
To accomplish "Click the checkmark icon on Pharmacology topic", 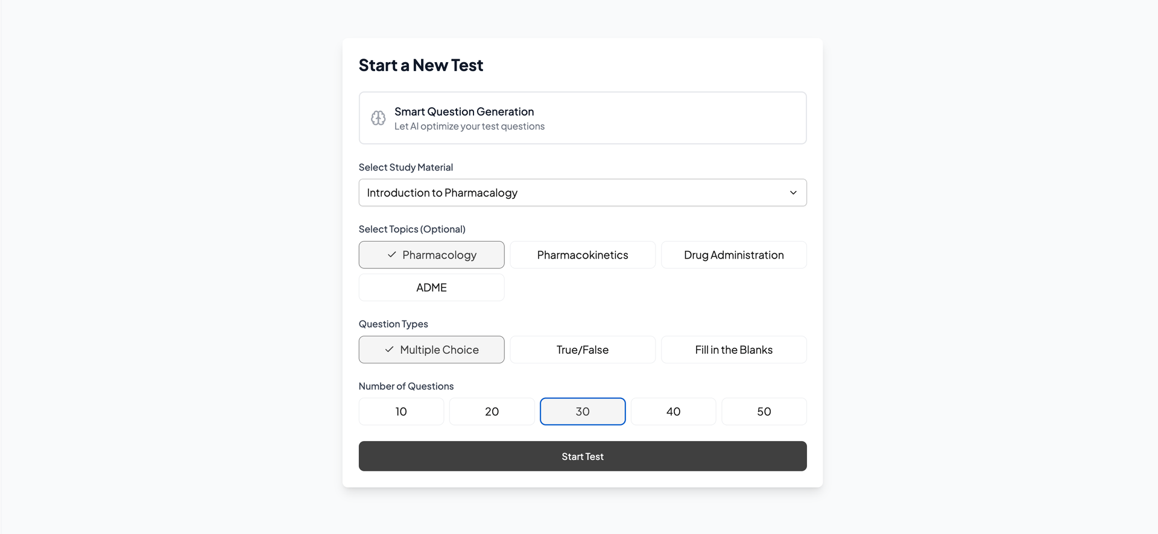I will coord(391,255).
